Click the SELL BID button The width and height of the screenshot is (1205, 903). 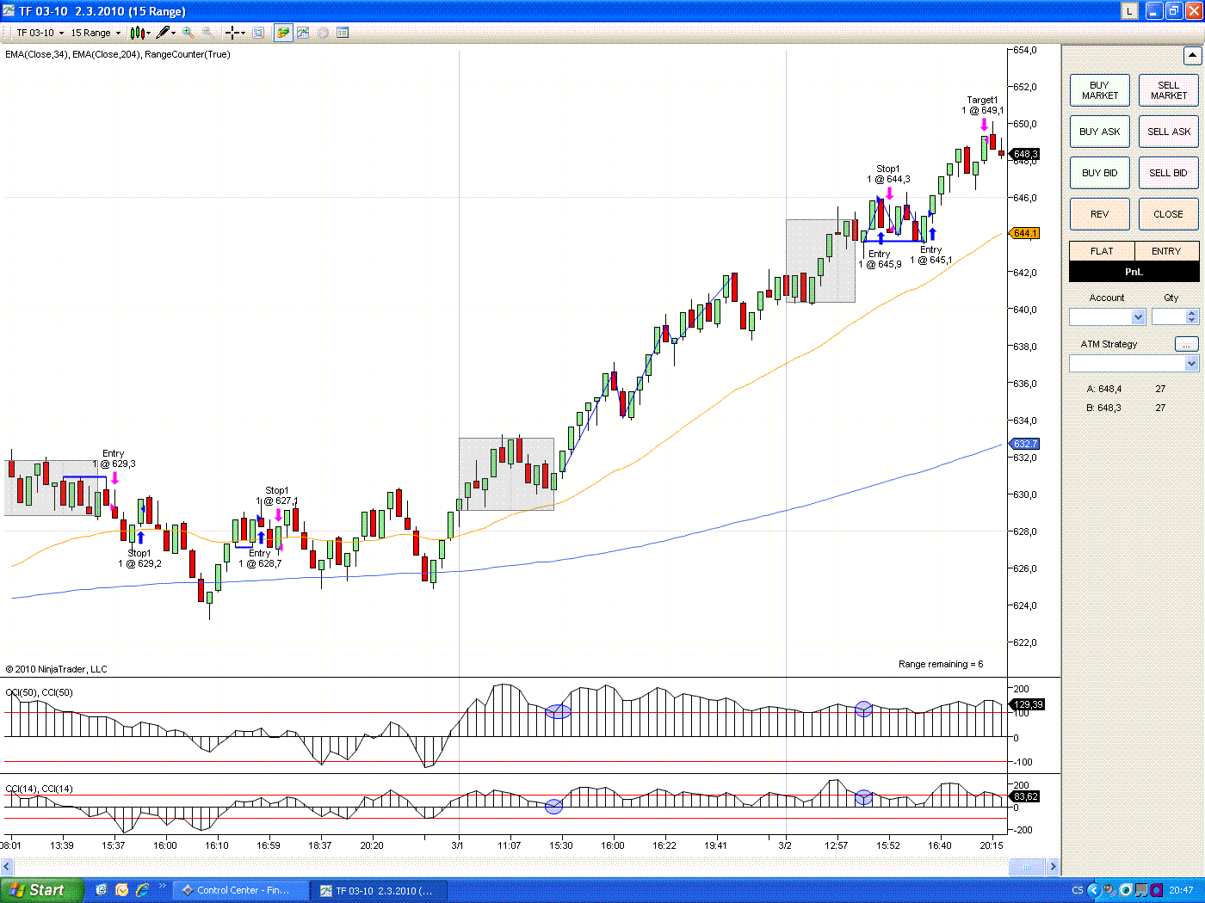pyautogui.click(x=1169, y=173)
